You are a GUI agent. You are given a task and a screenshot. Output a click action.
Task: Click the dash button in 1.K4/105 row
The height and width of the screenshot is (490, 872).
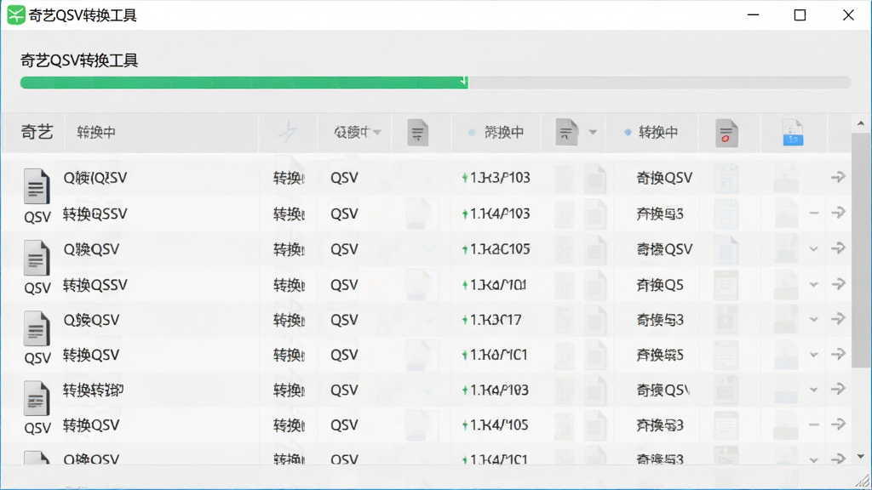pyautogui.click(x=813, y=425)
